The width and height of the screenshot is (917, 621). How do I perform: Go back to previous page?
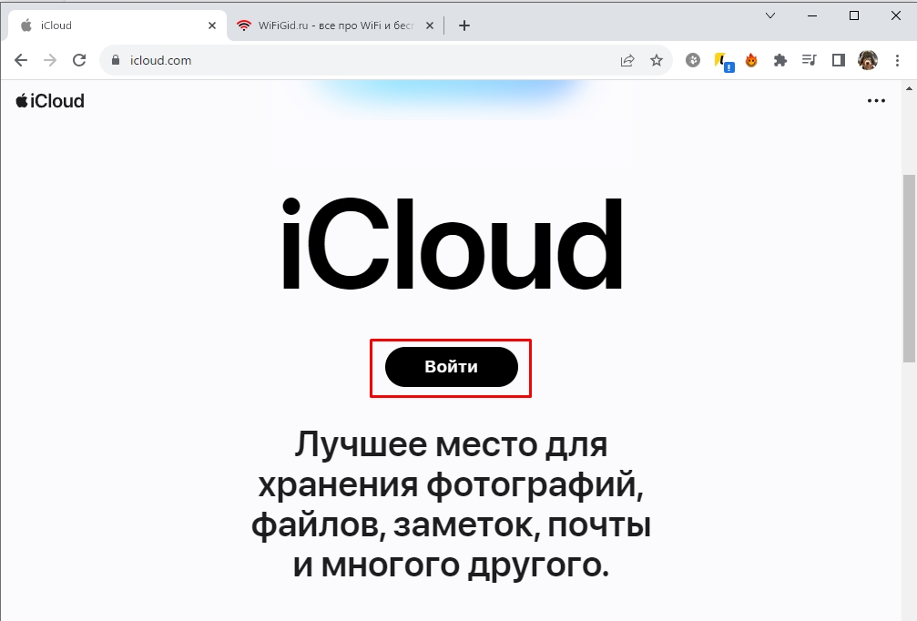click(x=21, y=60)
